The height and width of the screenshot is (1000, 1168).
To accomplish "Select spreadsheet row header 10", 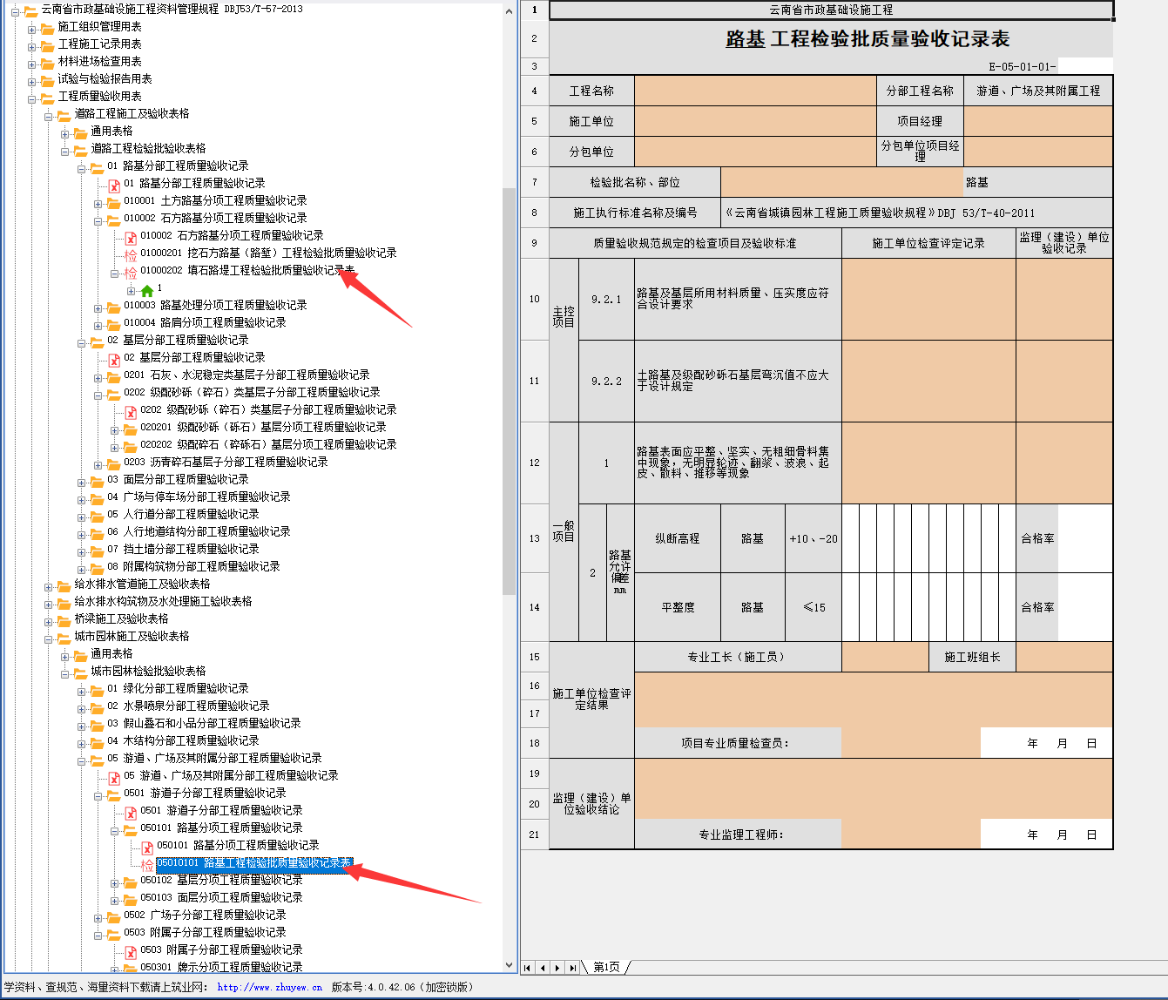I will pyautogui.click(x=535, y=299).
